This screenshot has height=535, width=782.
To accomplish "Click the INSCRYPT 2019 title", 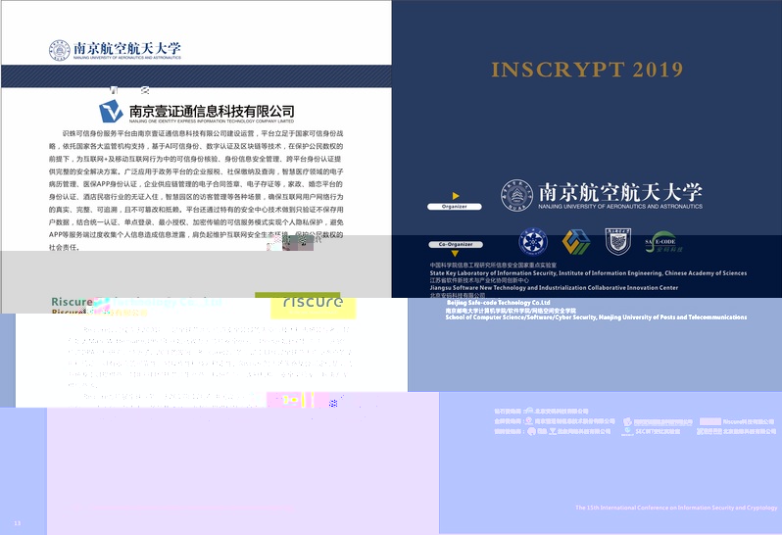I will (587, 70).
